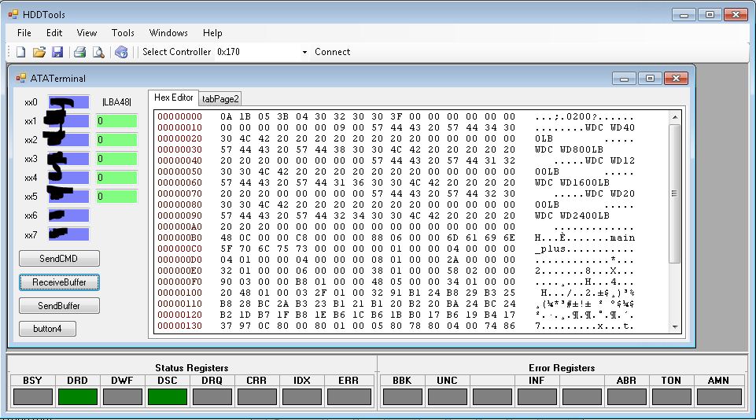The height and width of the screenshot is (420, 756).
Task: Click offset 00000130 in hex editor
Action: [x=180, y=326]
